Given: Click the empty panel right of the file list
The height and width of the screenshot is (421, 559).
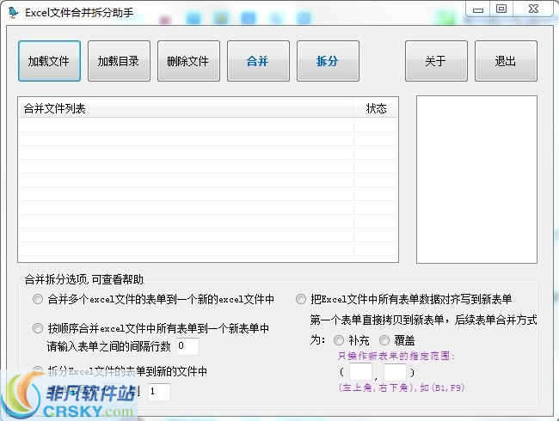Looking at the screenshot, I should tap(476, 179).
